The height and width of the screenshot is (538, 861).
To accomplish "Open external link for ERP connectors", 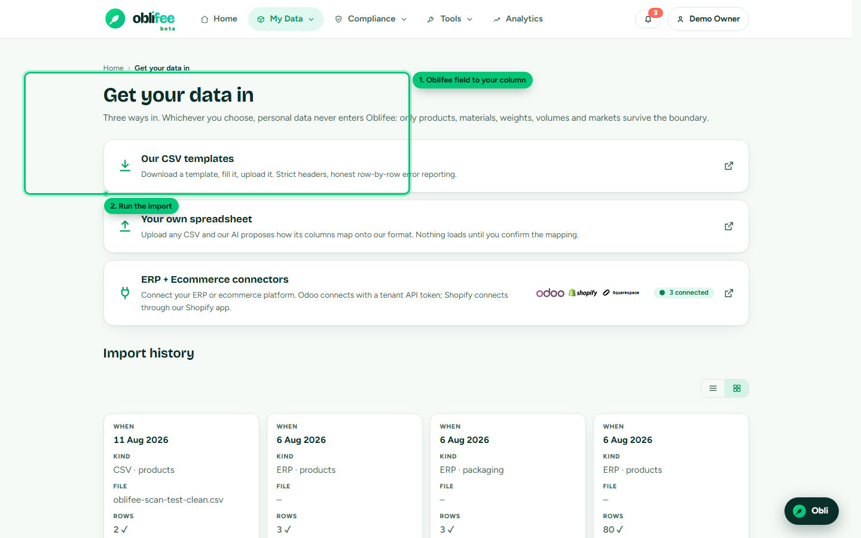I will (729, 293).
